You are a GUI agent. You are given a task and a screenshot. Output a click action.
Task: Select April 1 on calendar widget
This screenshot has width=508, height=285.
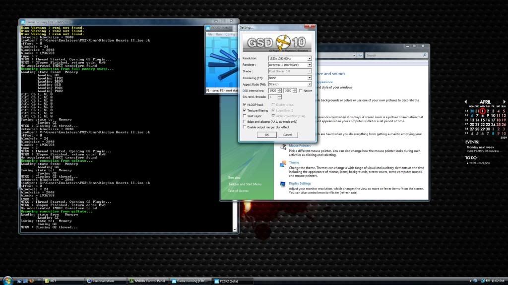[x=482, y=111]
